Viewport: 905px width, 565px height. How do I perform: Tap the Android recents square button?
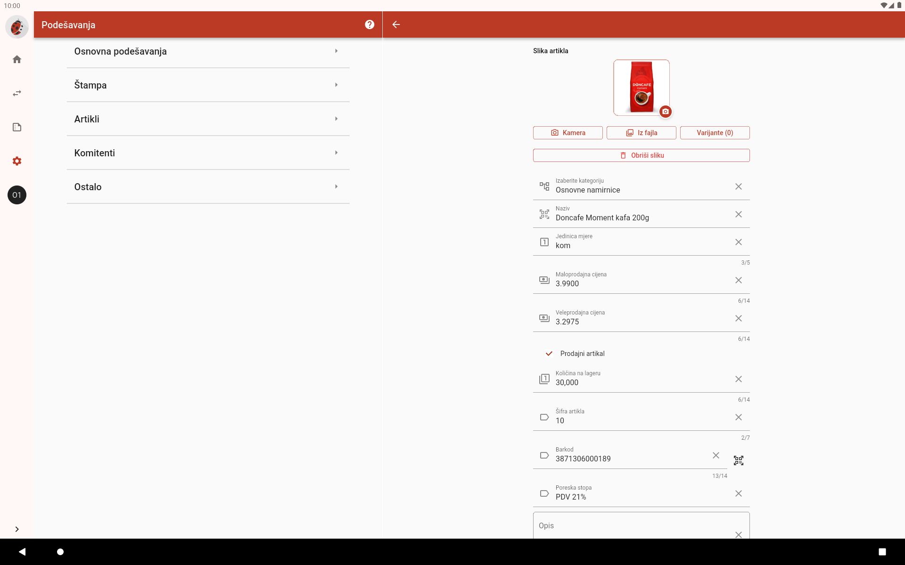point(882,552)
